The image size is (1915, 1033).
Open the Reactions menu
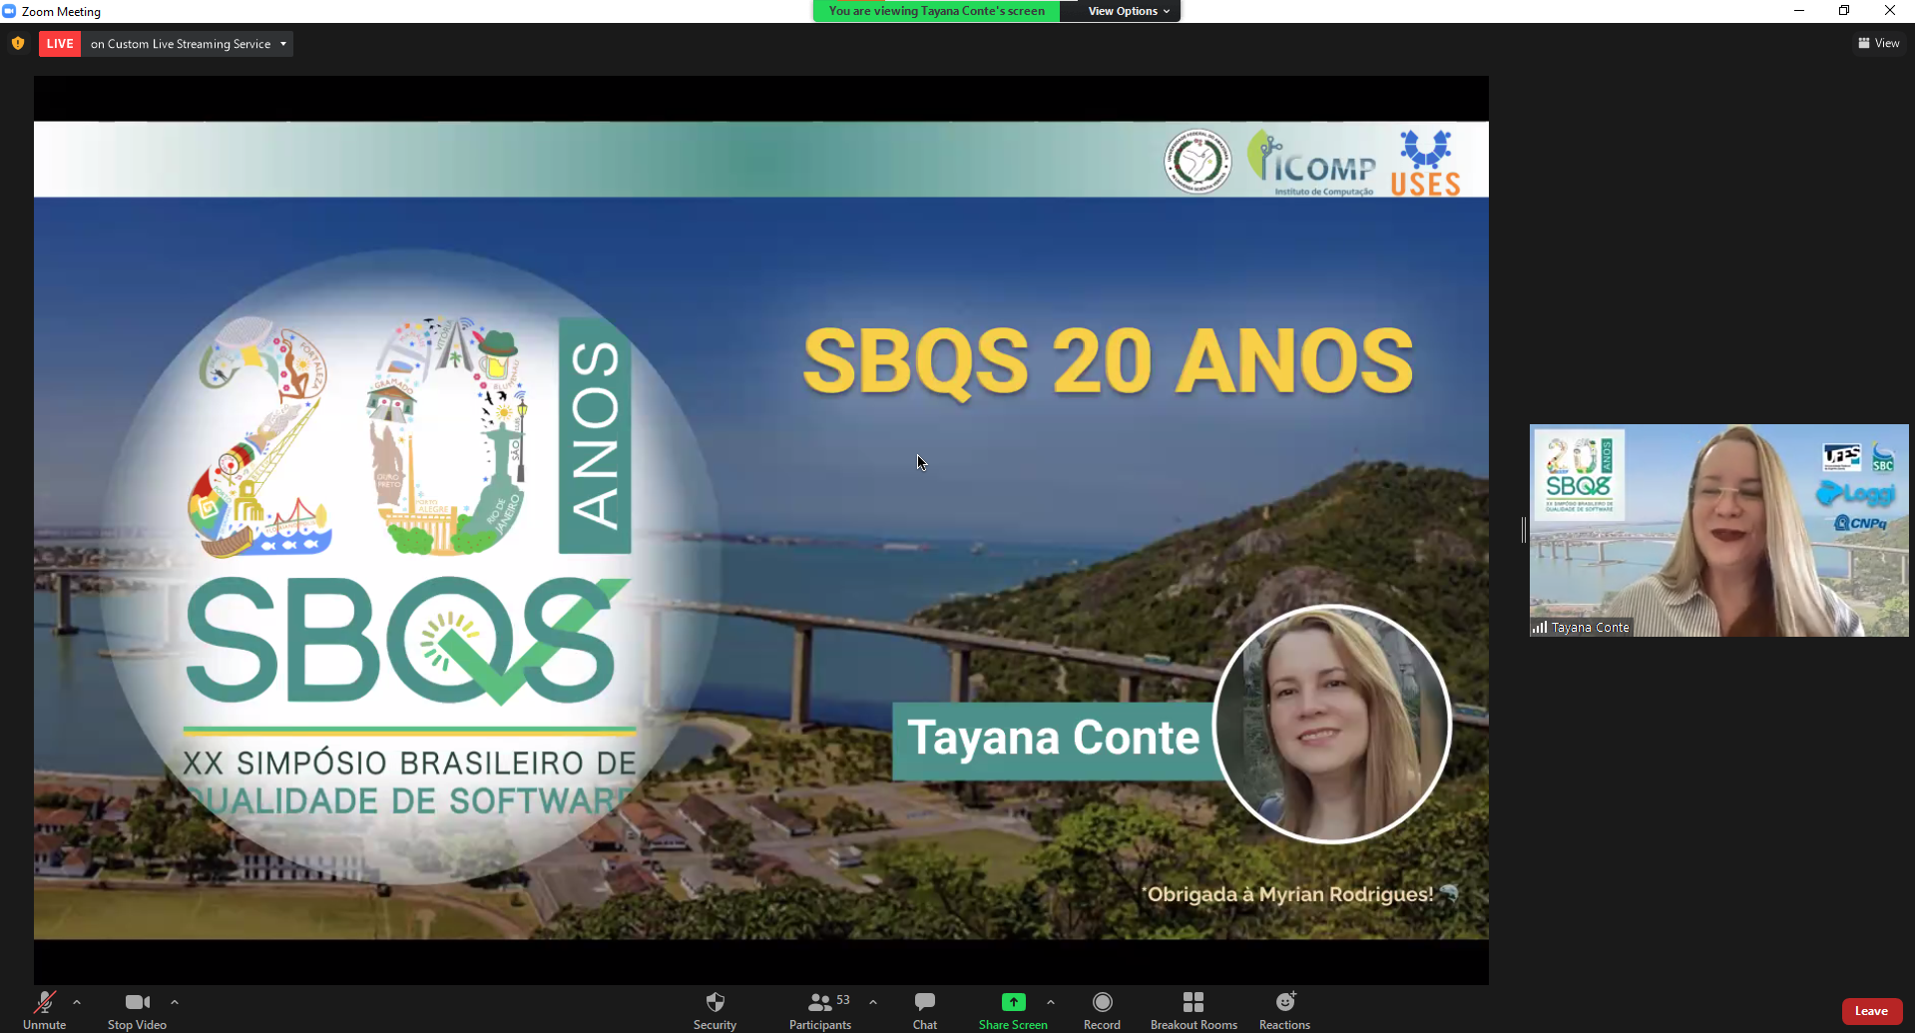1284,1009
